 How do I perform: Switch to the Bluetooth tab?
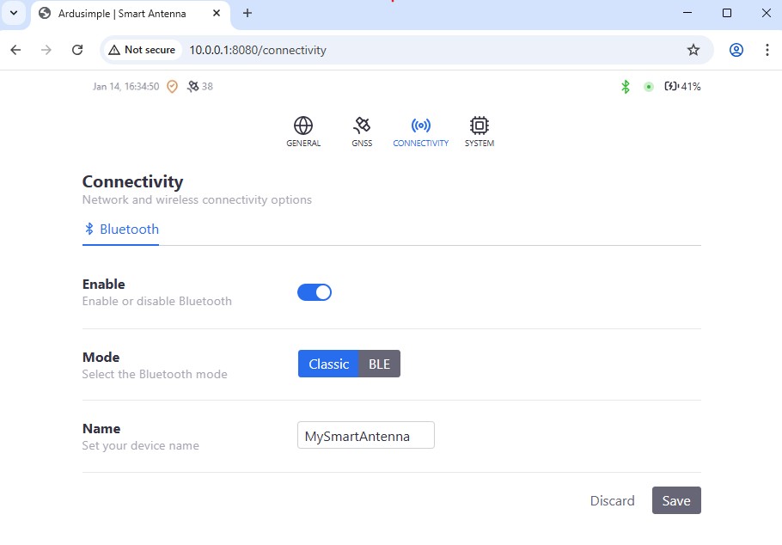tap(121, 230)
